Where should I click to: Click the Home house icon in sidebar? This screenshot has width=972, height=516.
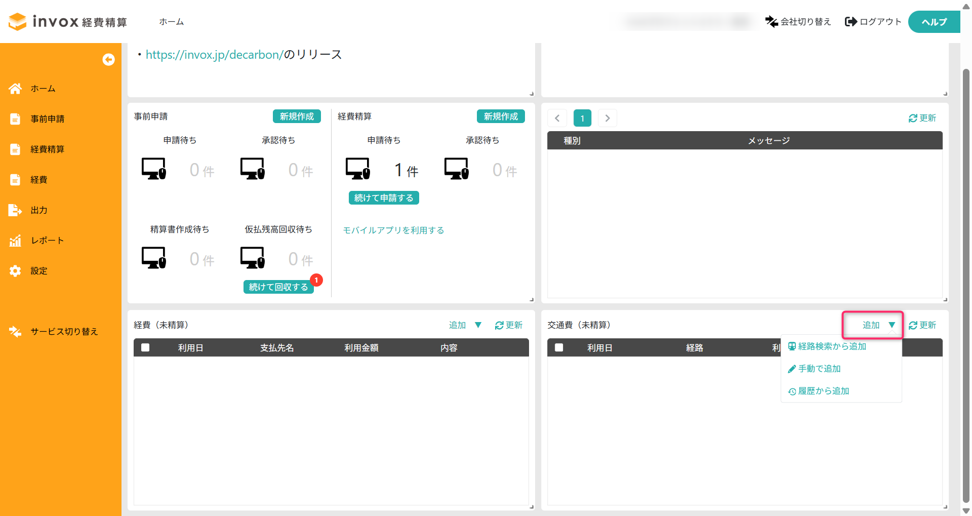coord(15,89)
